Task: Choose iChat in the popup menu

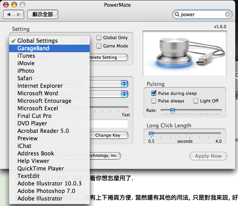Action: [49, 146]
